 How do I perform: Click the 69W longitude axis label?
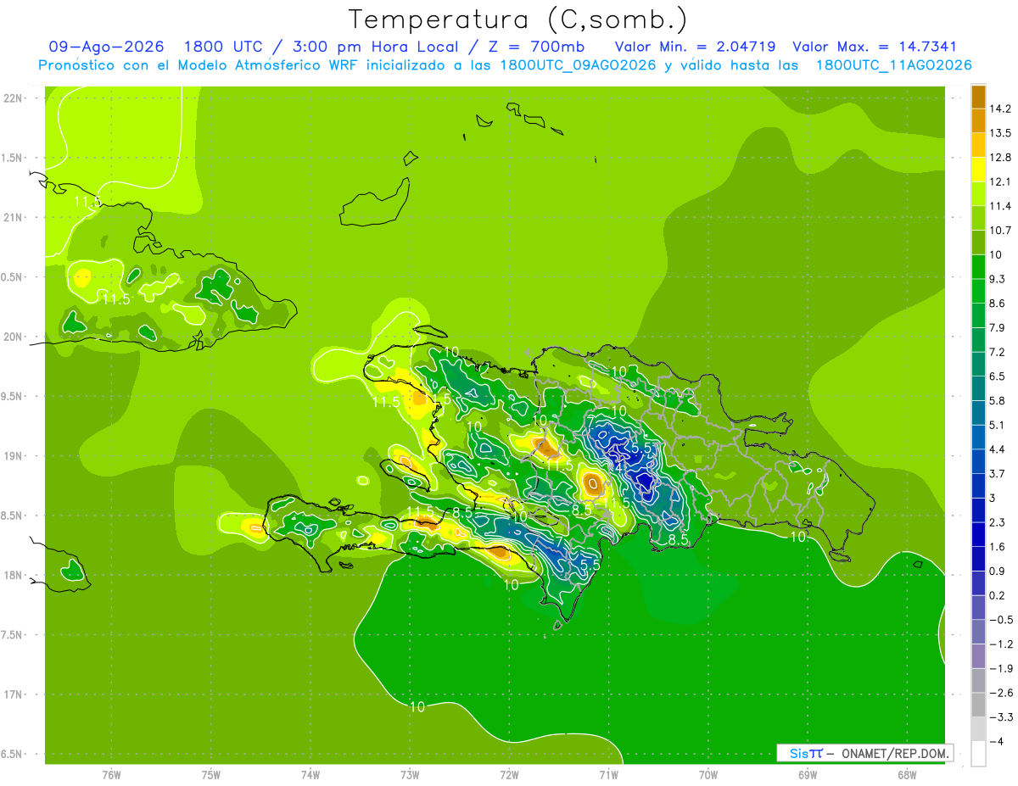[808, 774]
